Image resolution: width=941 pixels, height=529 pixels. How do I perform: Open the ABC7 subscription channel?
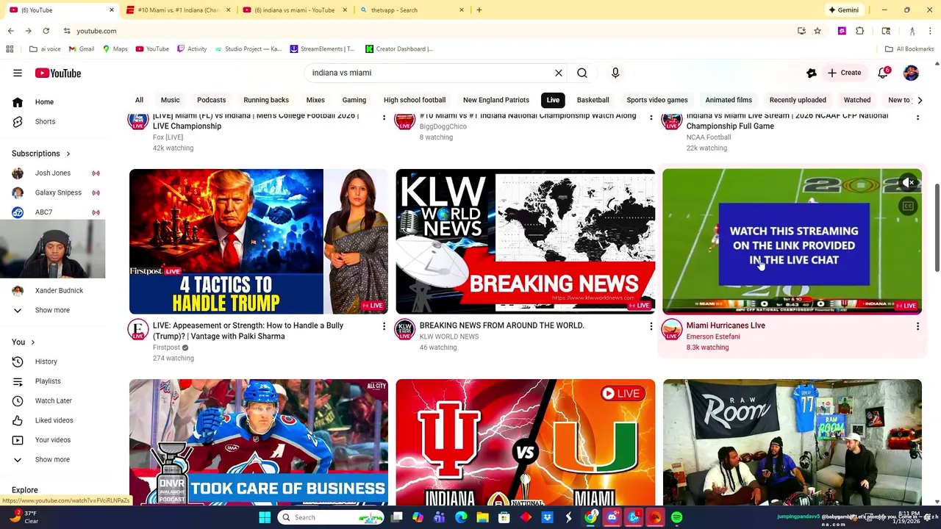[x=52, y=212]
